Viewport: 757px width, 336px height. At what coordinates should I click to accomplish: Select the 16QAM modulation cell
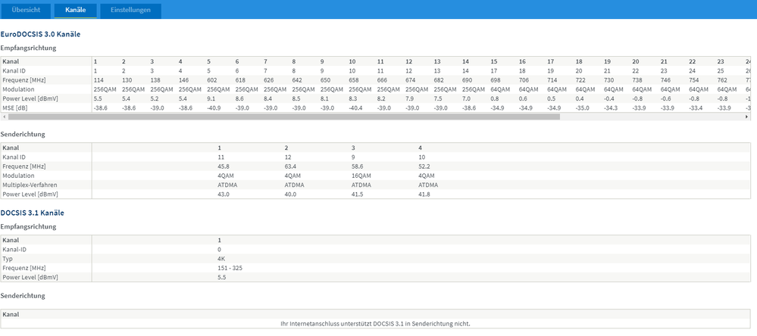tap(361, 176)
